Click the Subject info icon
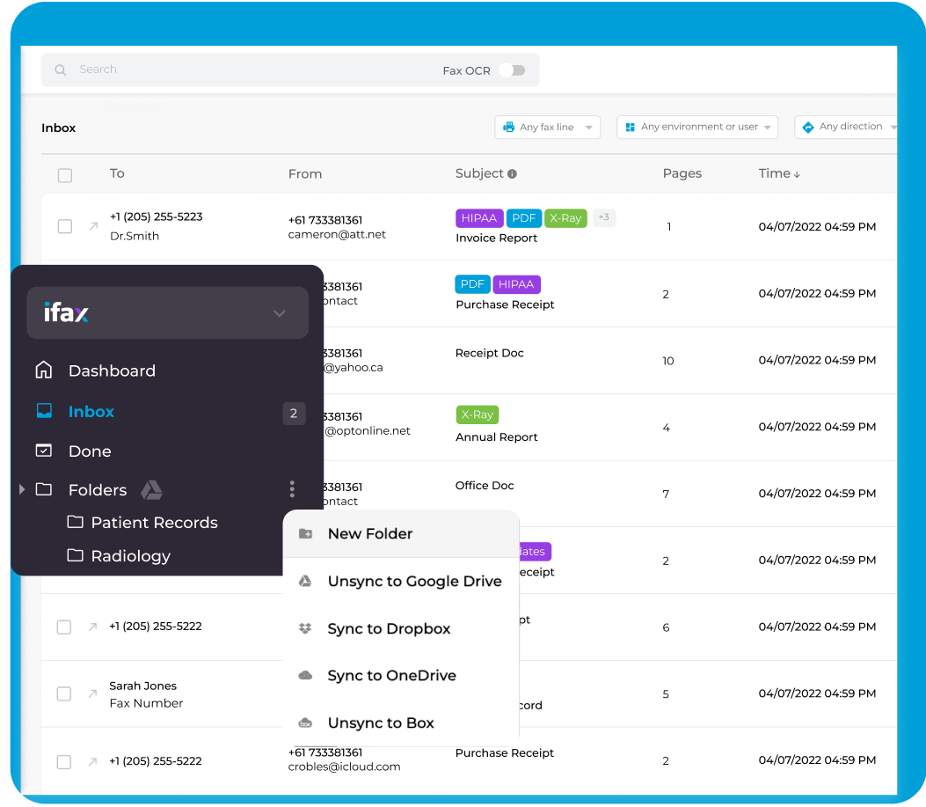The height and width of the screenshot is (807, 926). pyautogui.click(x=512, y=174)
